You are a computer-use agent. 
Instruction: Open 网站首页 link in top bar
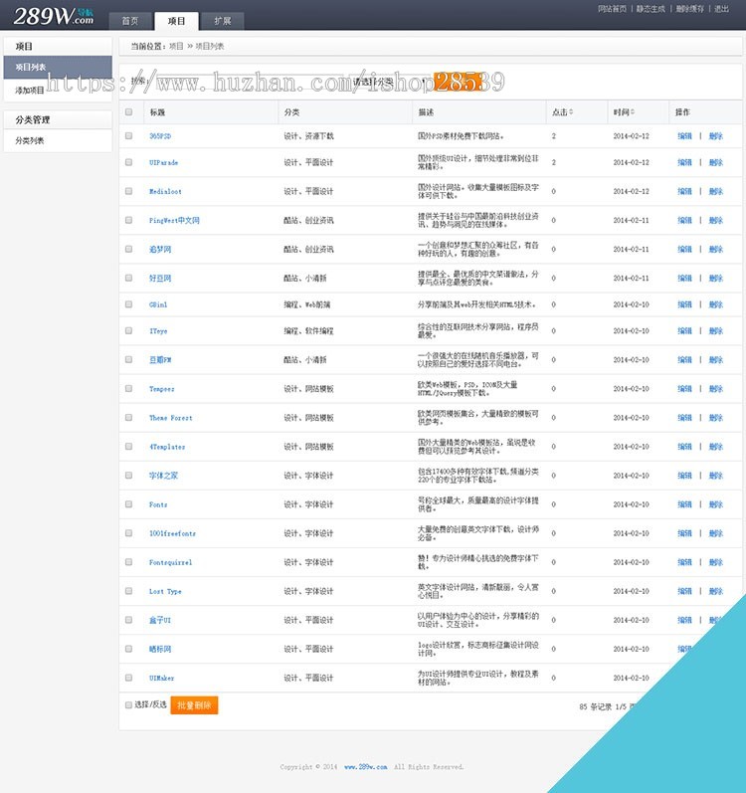point(612,9)
